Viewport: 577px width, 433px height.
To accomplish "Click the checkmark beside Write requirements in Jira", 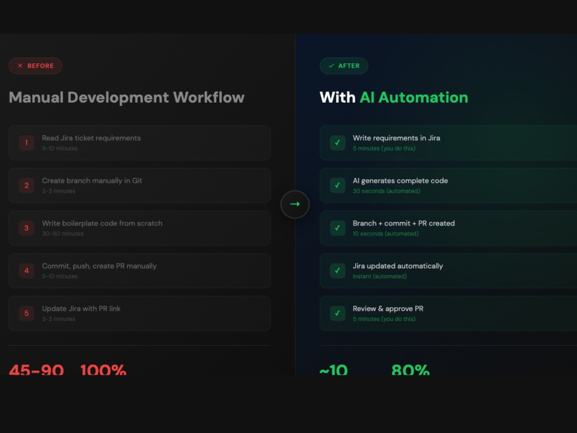I will [338, 143].
